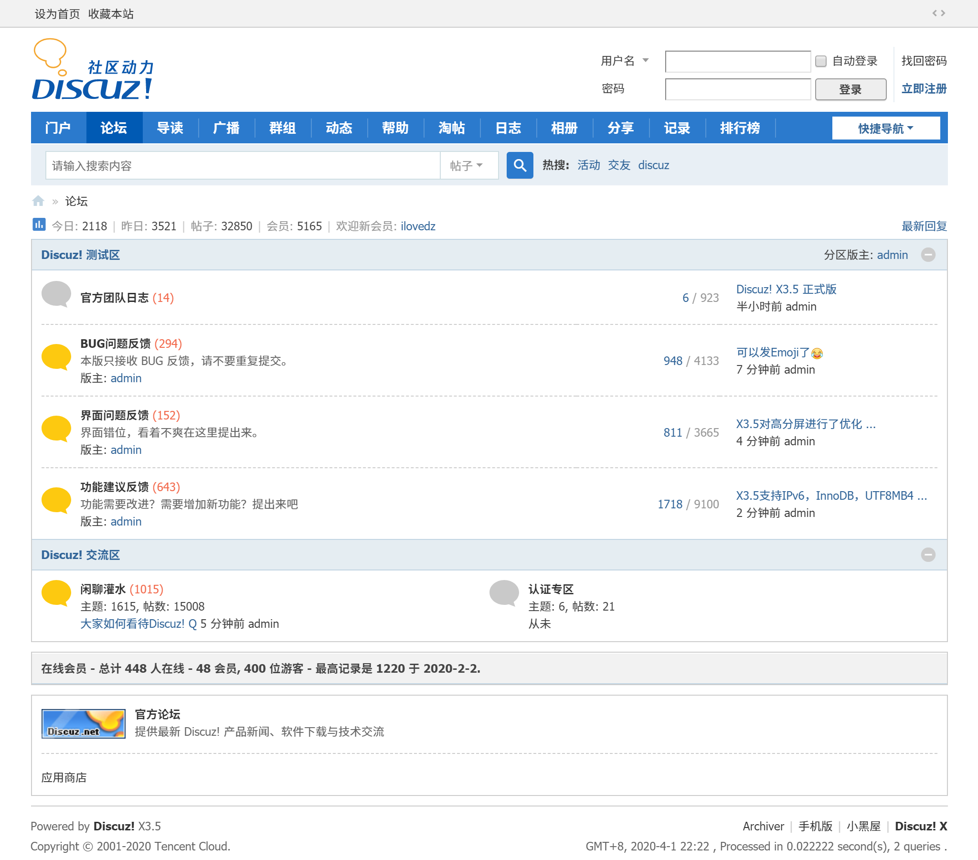
Task: Click the blue statistics chart icon
Action: (39, 225)
